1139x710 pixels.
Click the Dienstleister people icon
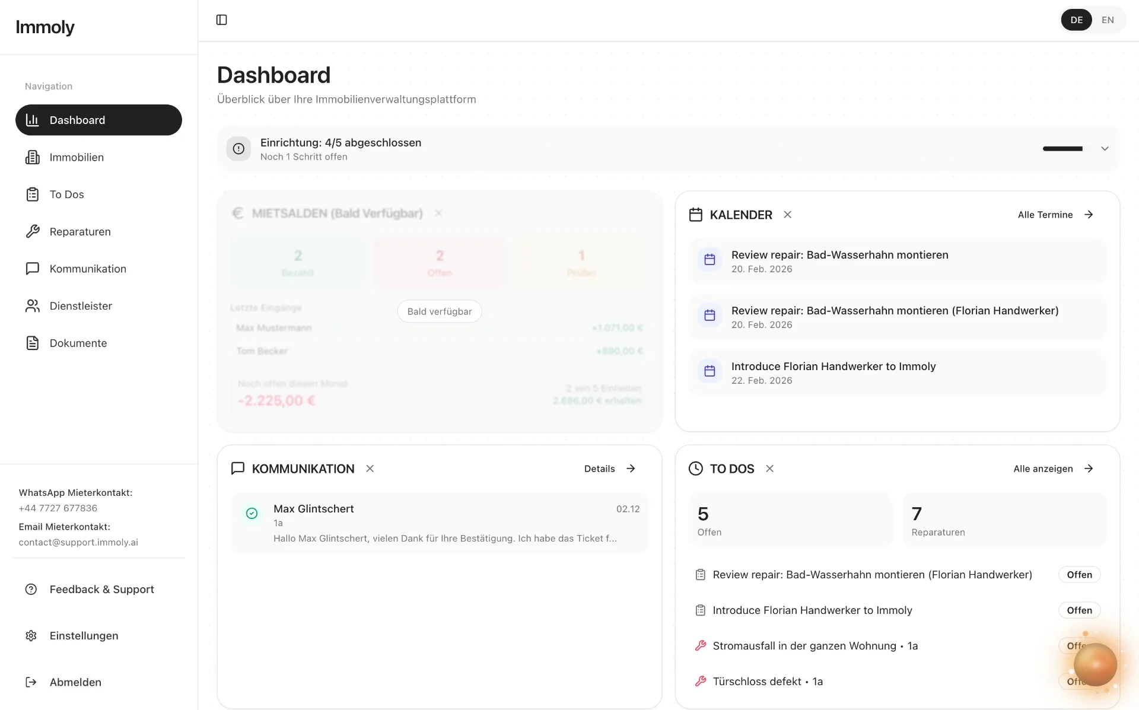[33, 306]
